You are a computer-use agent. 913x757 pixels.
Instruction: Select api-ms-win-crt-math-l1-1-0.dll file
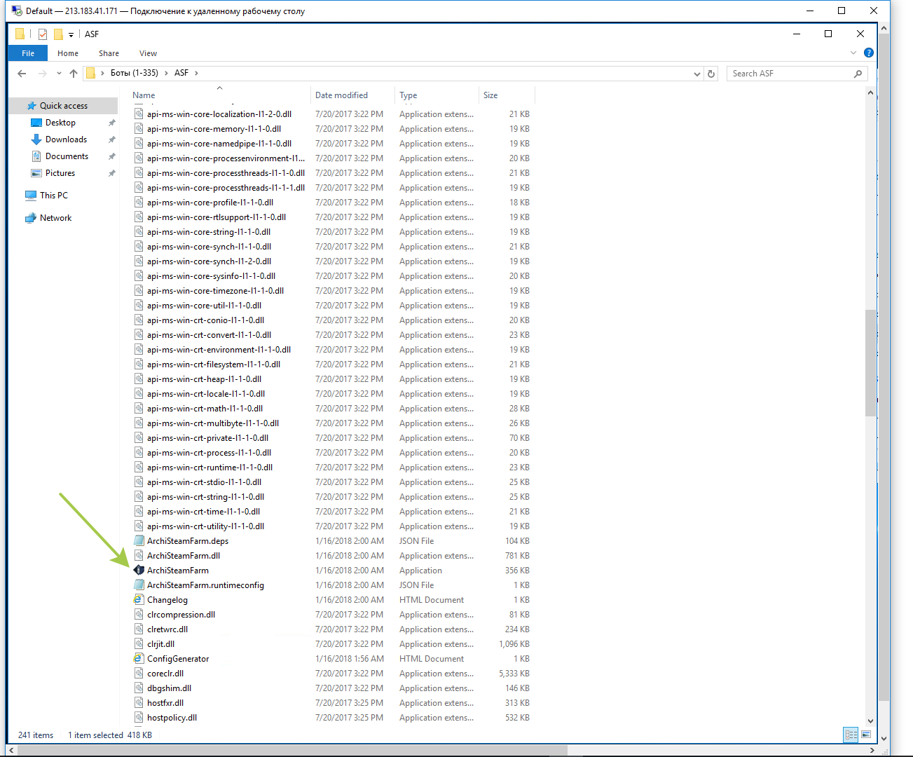(x=205, y=409)
